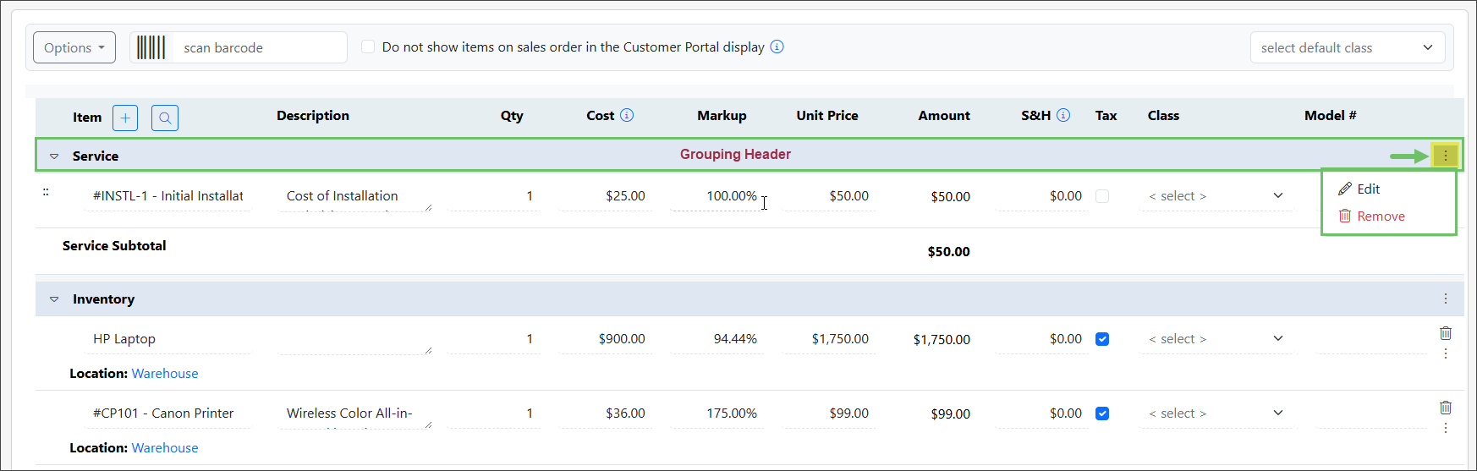Collapse the Service group

tap(54, 156)
